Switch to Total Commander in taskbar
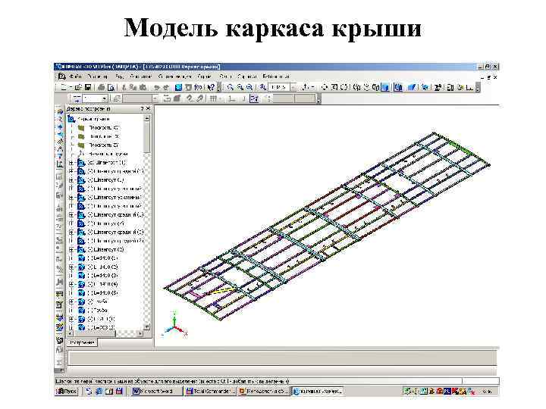 (x=211, y=392)
